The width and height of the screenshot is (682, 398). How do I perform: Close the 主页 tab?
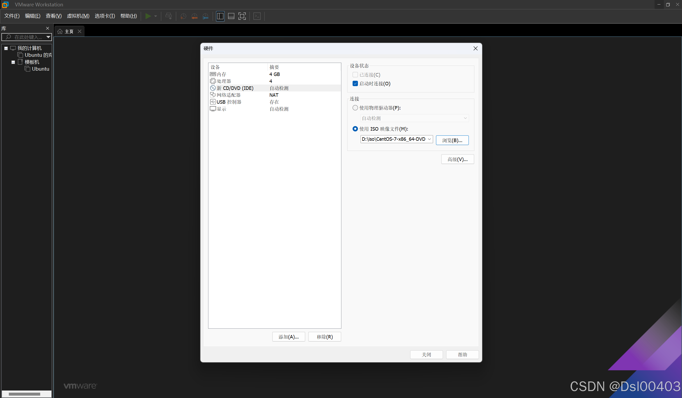click(80, 31)
